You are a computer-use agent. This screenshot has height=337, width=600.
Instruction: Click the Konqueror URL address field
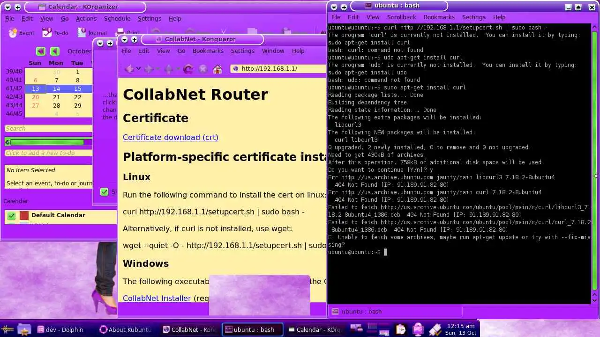278,69
